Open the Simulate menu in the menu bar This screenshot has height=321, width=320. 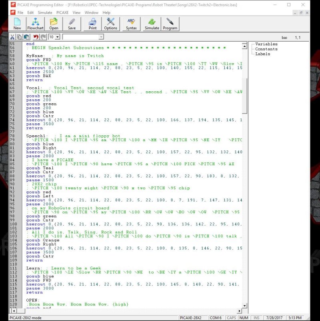45,12
